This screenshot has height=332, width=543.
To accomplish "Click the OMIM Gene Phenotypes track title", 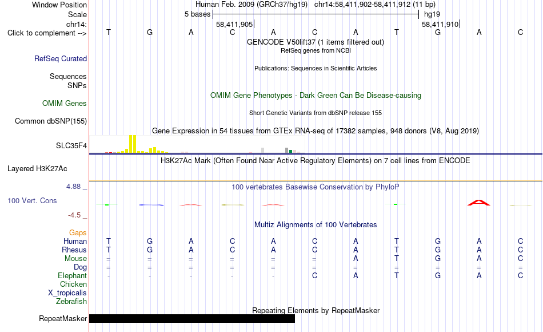I will click(x=316, y=96).
